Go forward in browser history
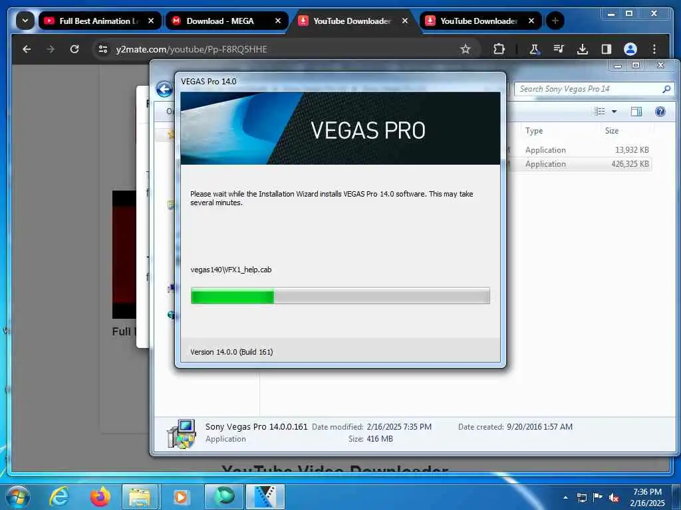 click(51, 49)
